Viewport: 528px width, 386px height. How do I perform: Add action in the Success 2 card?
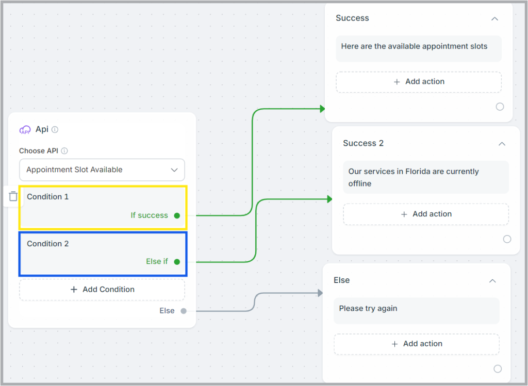click(x=426, y=214)
